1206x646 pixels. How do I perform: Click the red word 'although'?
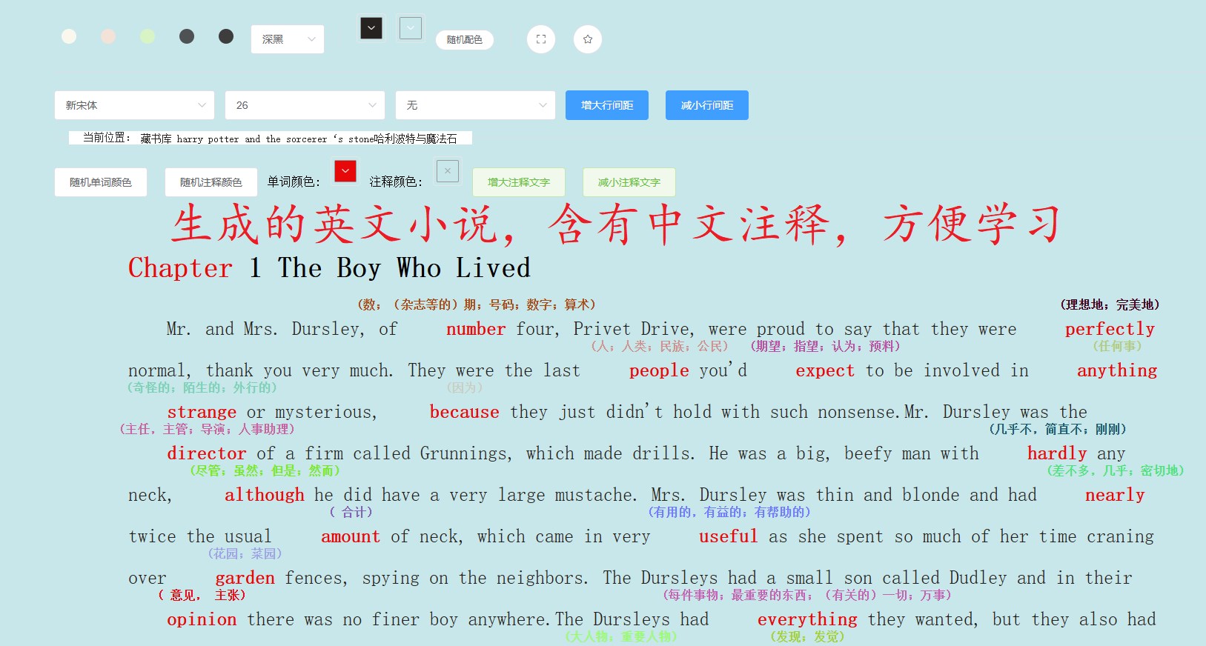(x=265, y=495)
